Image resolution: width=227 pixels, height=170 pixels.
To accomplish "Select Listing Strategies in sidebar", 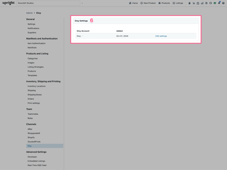I will coord(36,67).
